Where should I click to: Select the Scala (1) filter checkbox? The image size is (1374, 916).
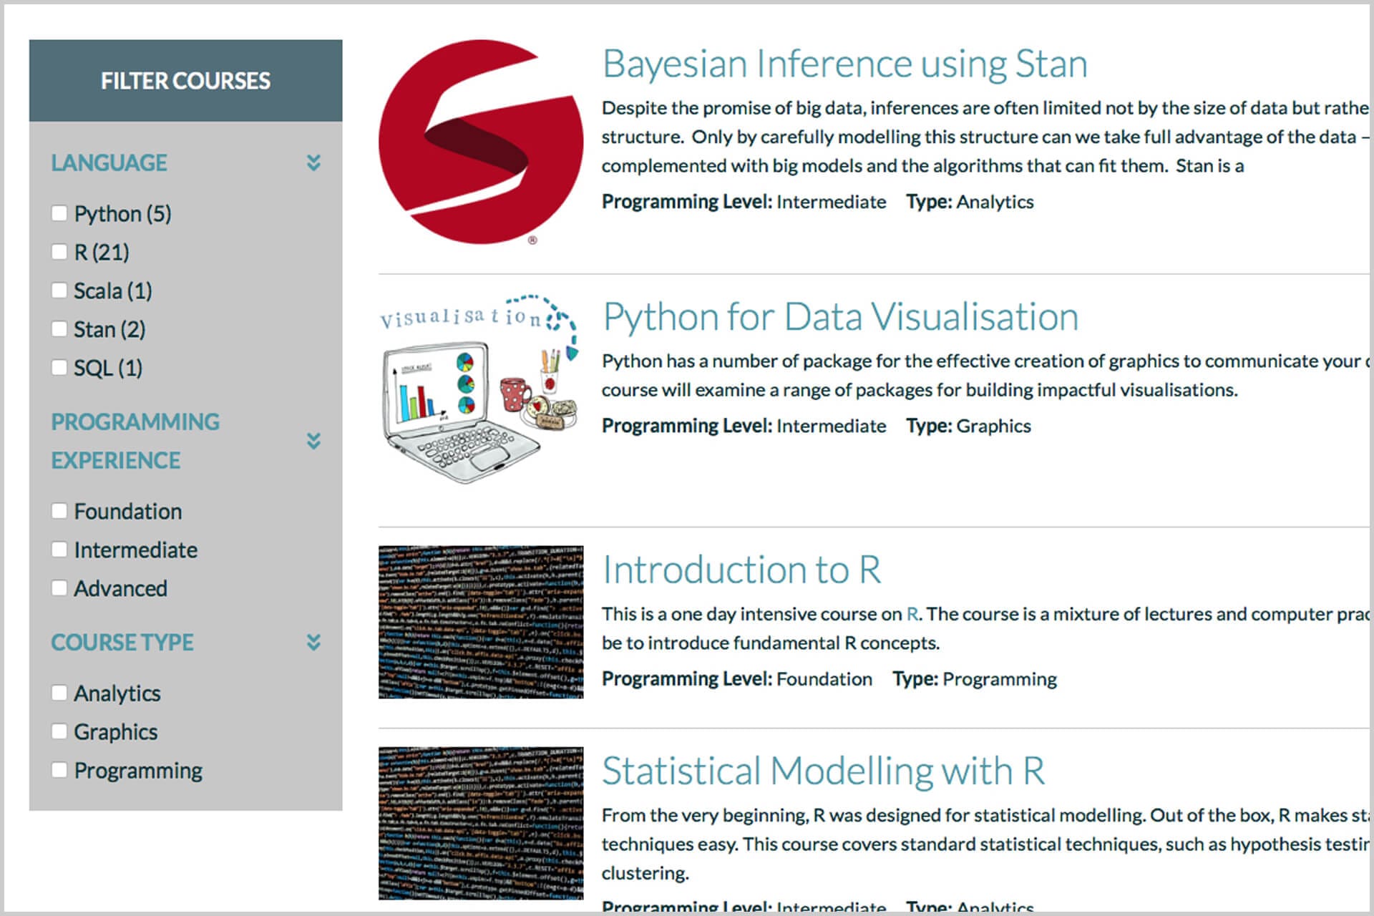click(59, 290)
